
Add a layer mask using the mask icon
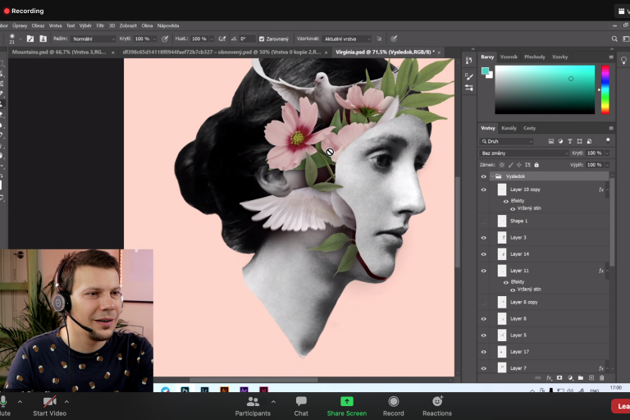(559, 377)
